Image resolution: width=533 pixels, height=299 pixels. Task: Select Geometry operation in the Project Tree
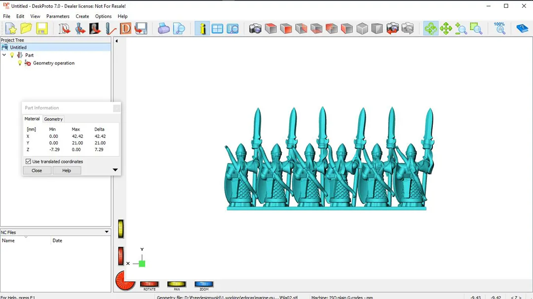(54, 63)
